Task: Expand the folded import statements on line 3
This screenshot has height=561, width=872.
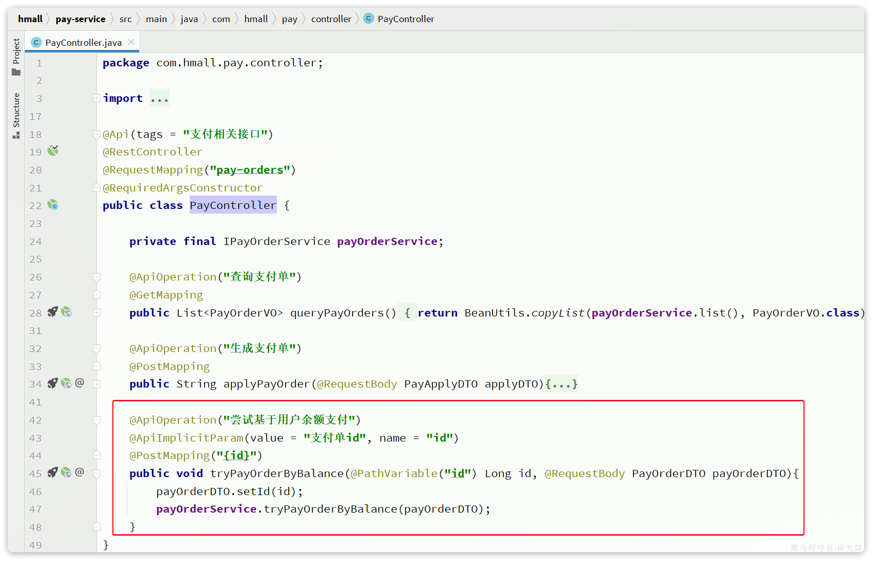Action: click(x=96, y=98)
